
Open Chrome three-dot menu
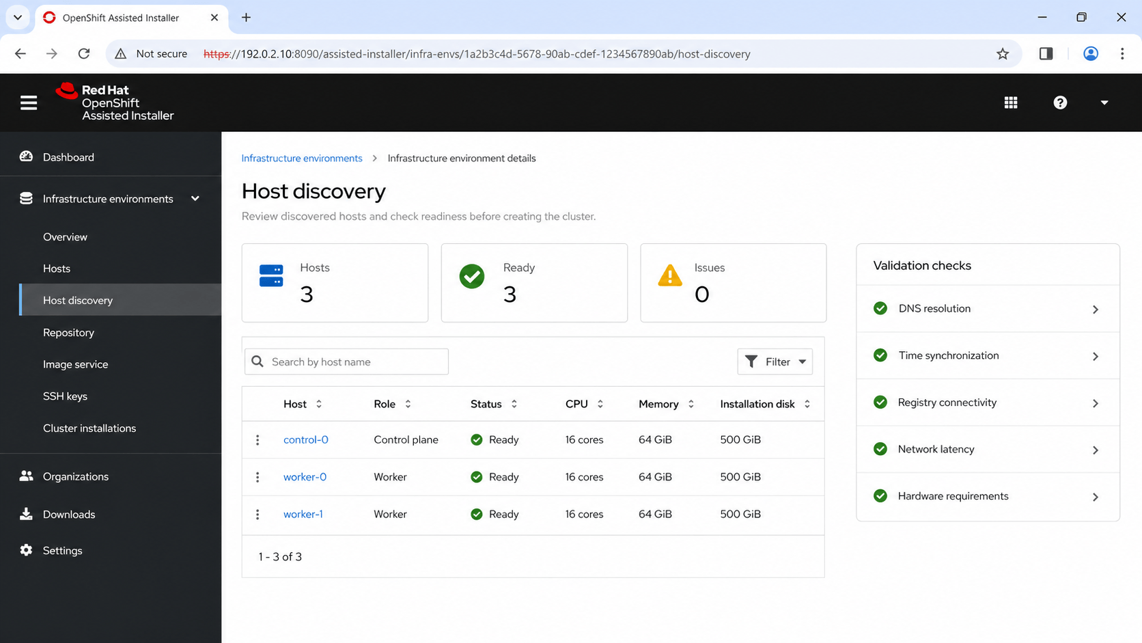click(x=1122, y=53)
